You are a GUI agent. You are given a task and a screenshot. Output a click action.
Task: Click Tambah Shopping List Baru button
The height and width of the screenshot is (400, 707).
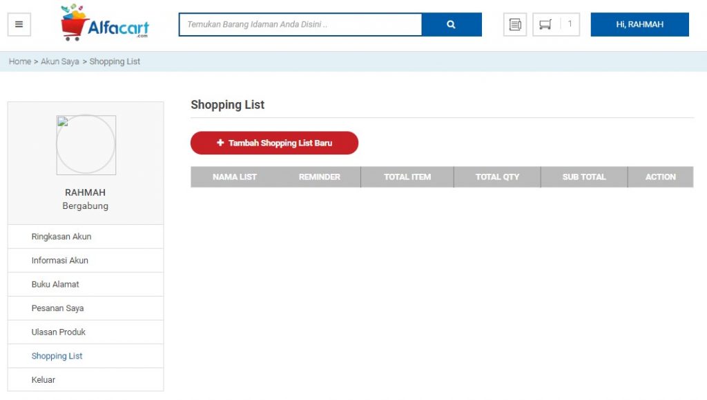(x=274, y=143)
